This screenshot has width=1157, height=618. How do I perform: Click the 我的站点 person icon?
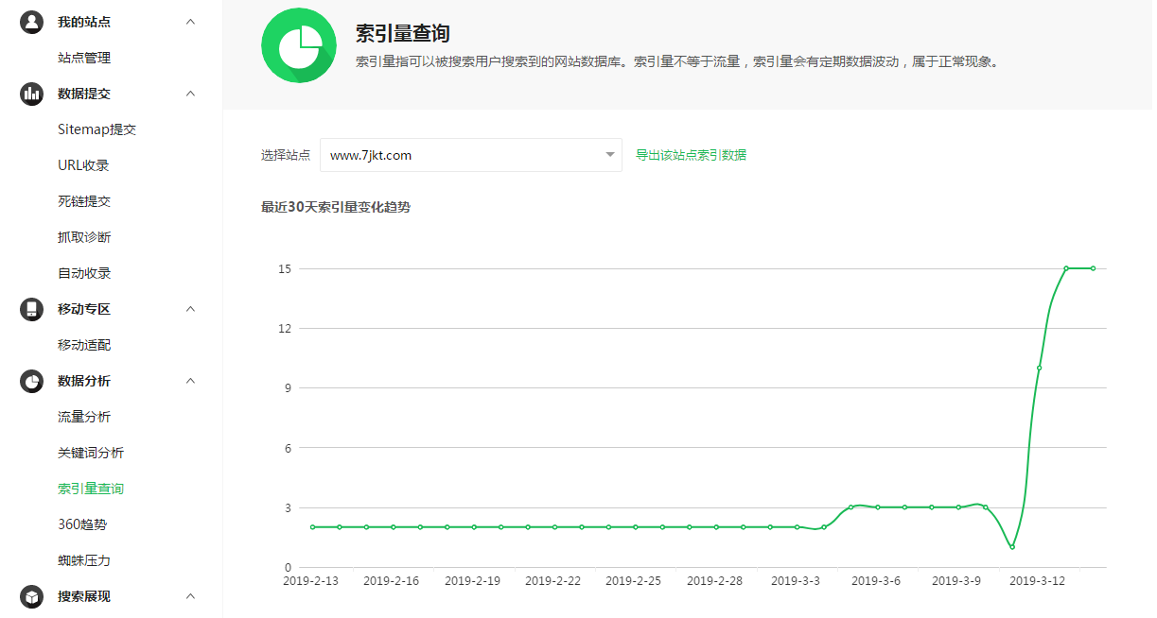(31, 21)
